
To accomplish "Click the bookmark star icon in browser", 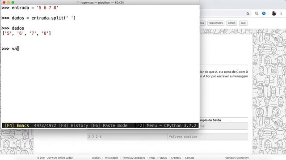I will click(248, 13).
